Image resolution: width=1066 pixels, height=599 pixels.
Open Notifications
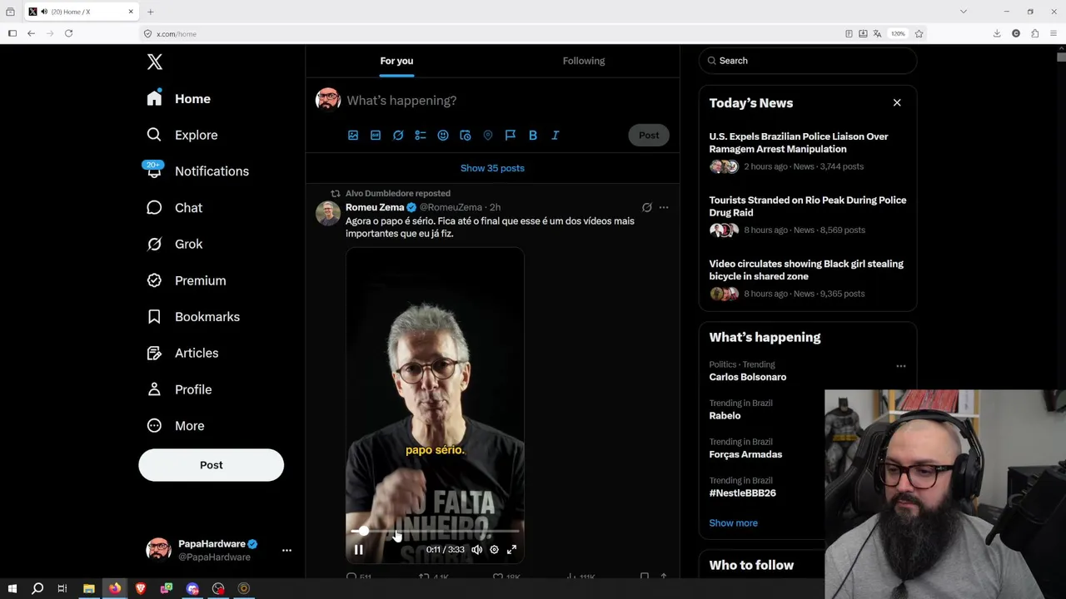[197, 171]
